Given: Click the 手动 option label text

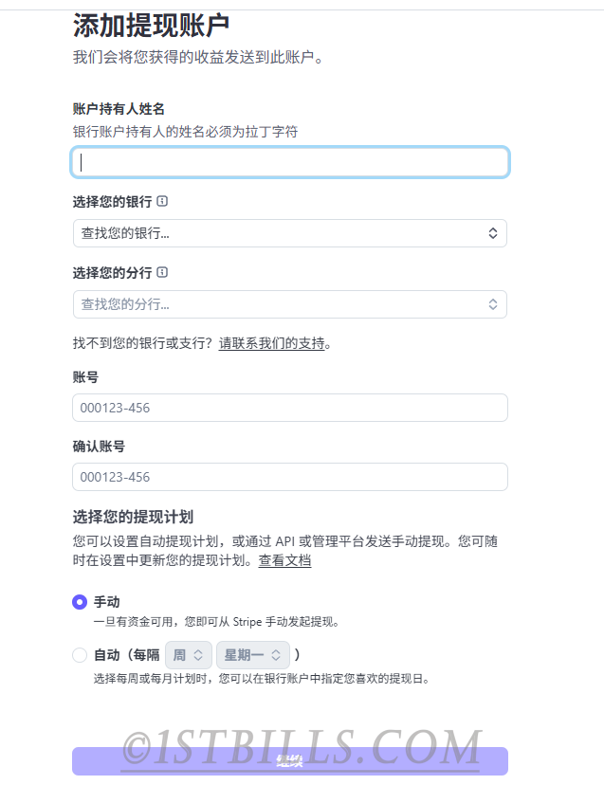Looking at the screenshot, I should [106, 602].
